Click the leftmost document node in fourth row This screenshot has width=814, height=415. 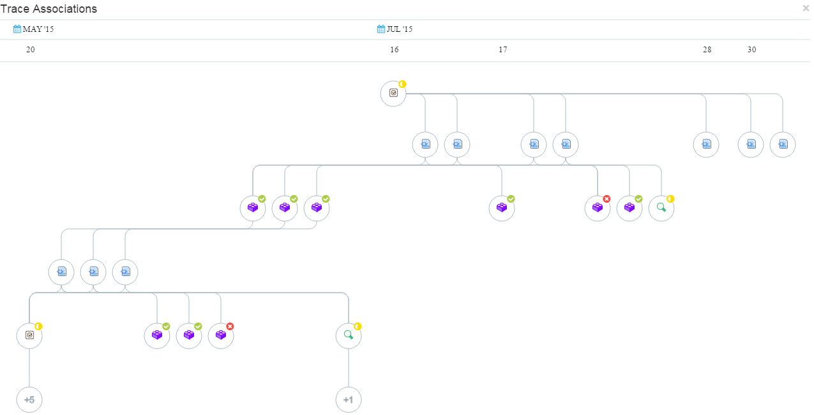(61, 272)
